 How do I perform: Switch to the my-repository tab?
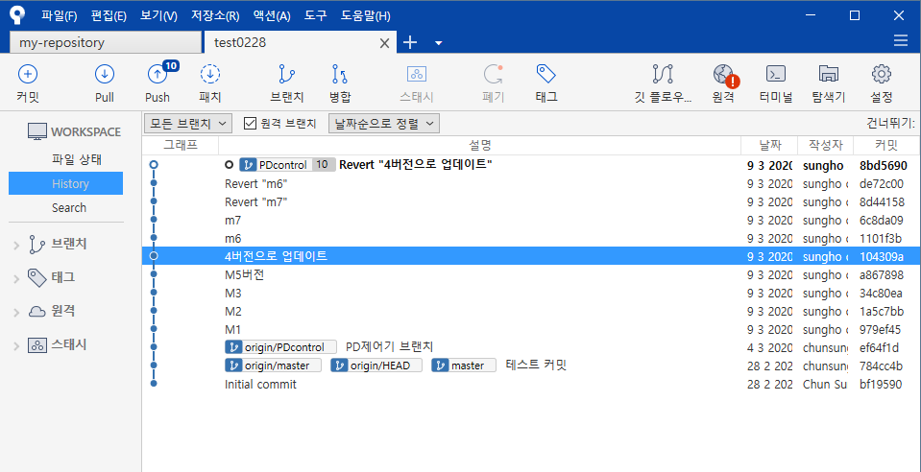[106, 42]
